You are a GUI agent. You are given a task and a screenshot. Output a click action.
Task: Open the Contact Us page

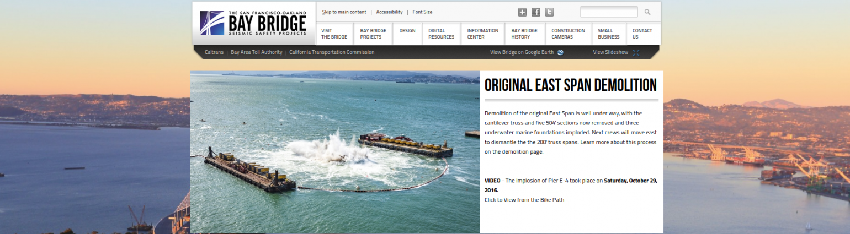[642, 34]
